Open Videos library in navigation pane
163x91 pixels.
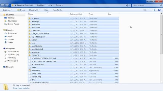tap(10, 42)
